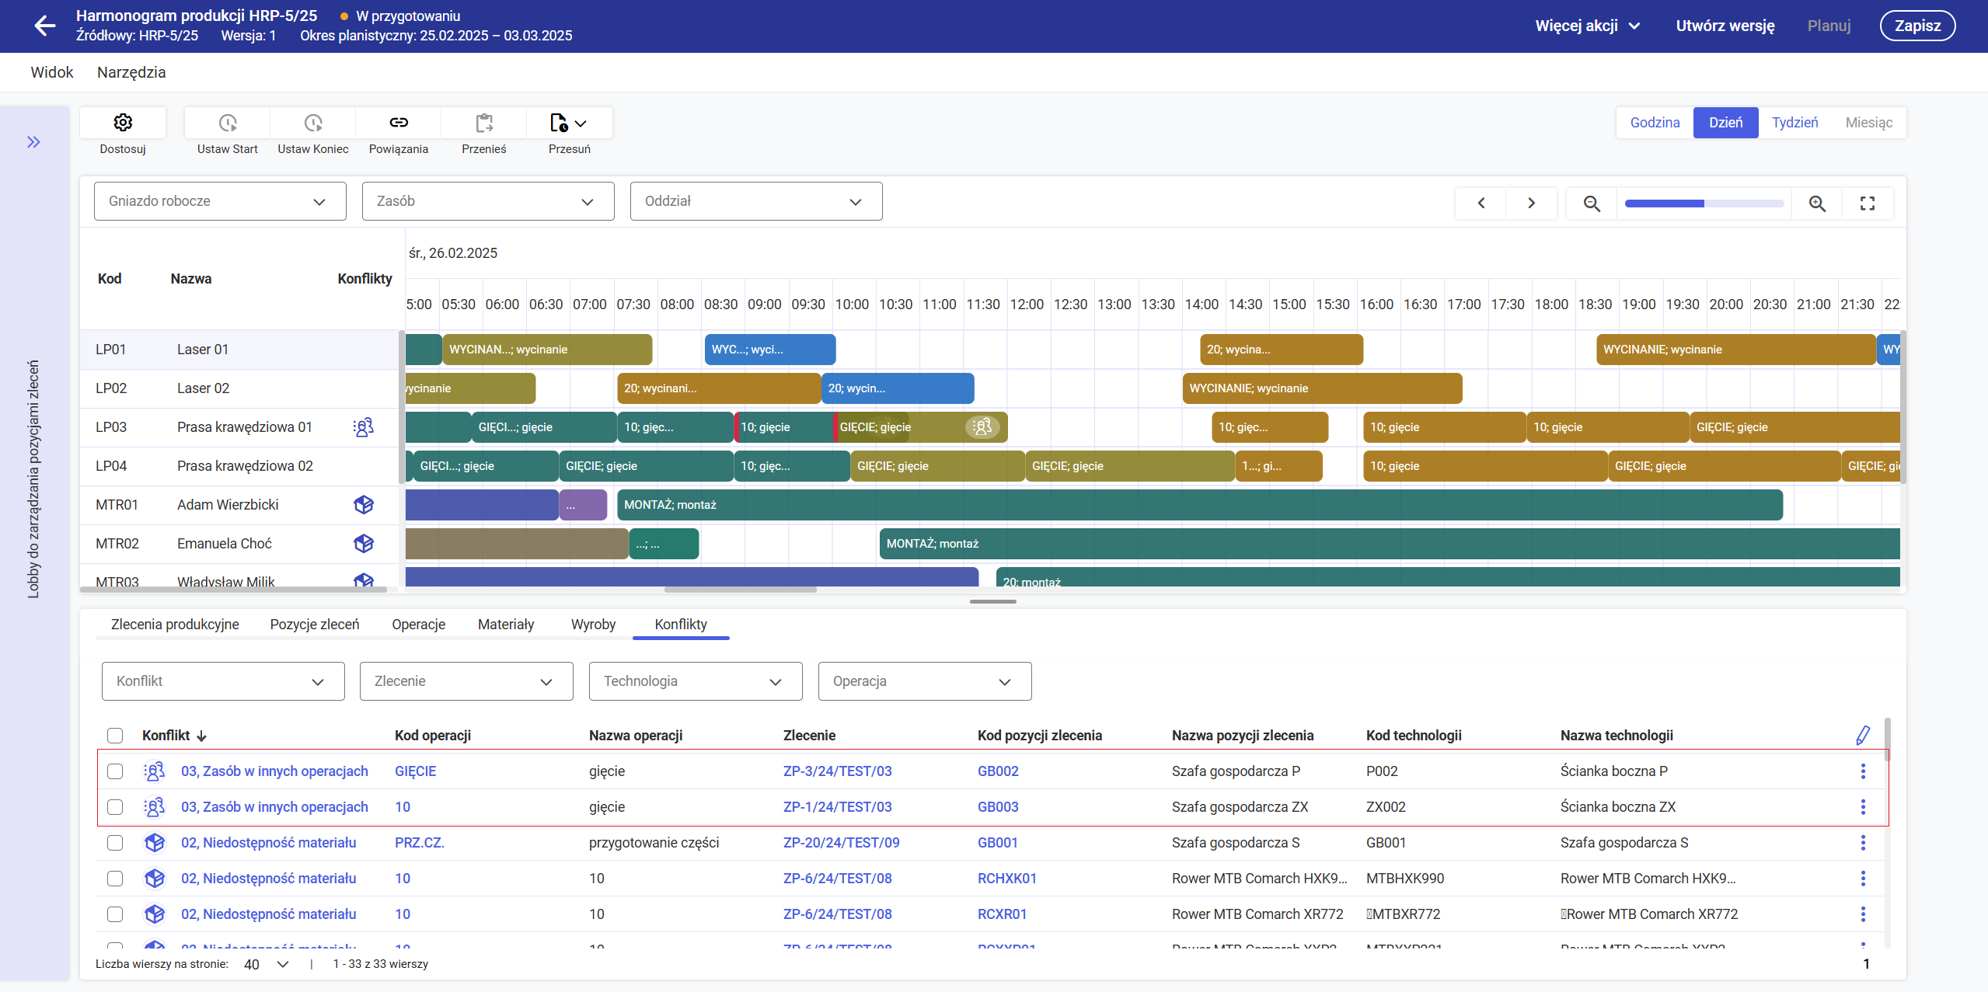Open the Zasób dropdown
The image size is (1988, 992).
tap(488, 201)
